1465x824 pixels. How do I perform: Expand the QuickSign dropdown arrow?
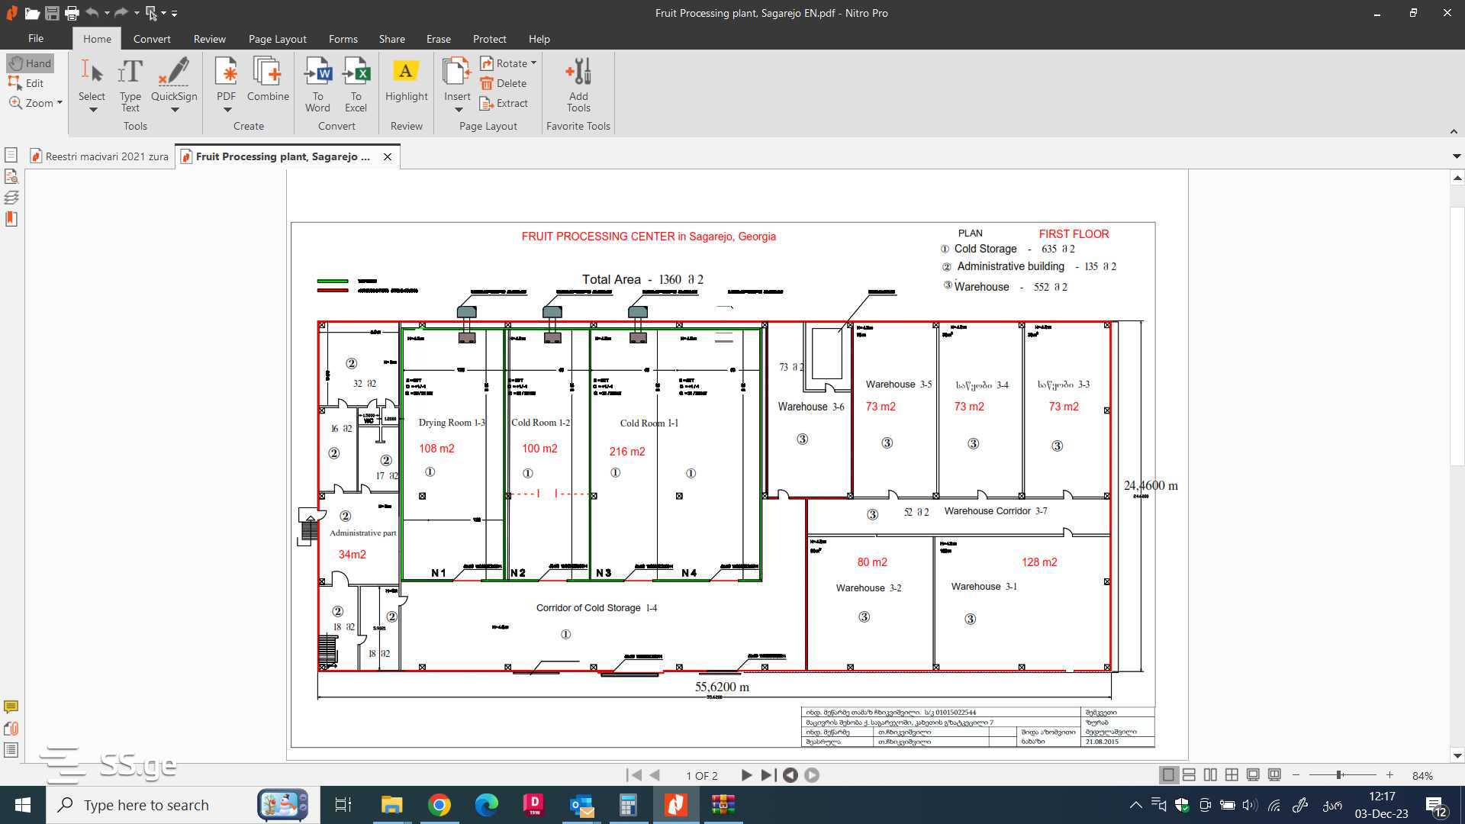(x=175, y=110)
